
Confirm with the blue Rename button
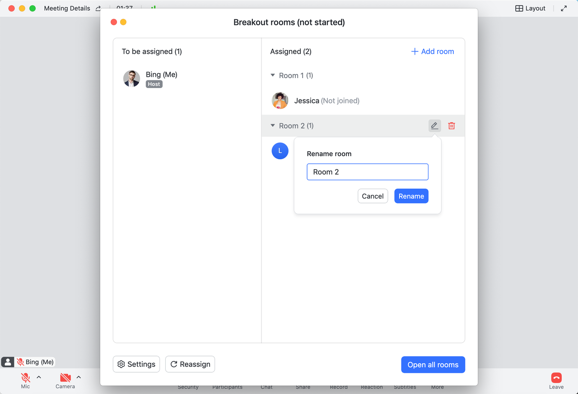point(411,196)
